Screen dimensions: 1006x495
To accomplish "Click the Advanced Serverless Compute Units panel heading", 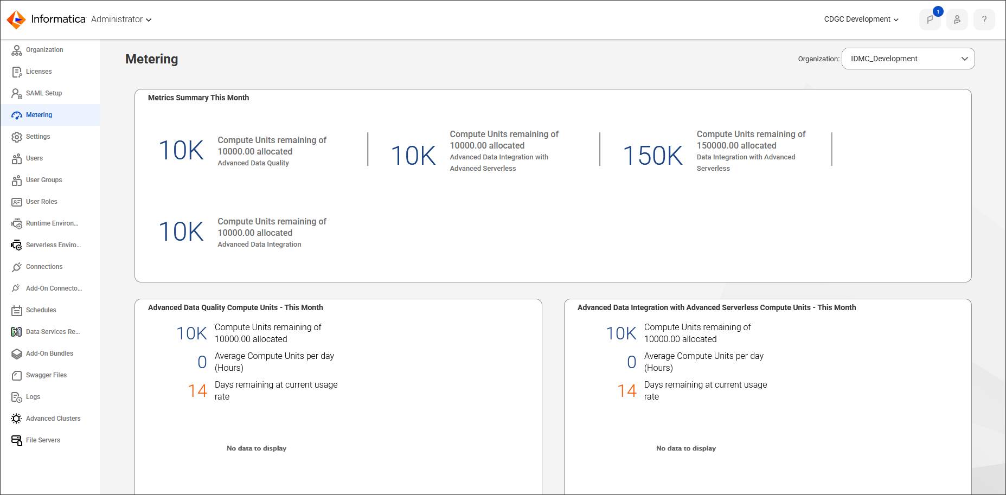I will (x=716, y=307).
